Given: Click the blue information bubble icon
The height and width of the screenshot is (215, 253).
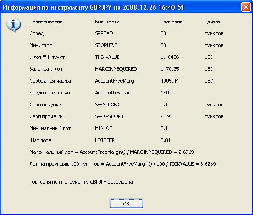Looking at the screenshot, I should 14,26.
